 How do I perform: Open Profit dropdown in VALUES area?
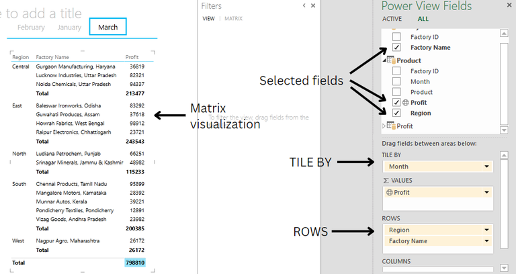pos(486,193)
